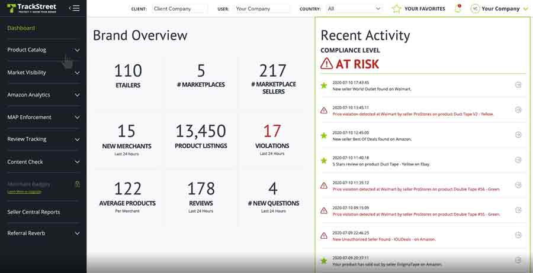
Task: Open Market Visibility menu item
Action: tap(27, 73)
